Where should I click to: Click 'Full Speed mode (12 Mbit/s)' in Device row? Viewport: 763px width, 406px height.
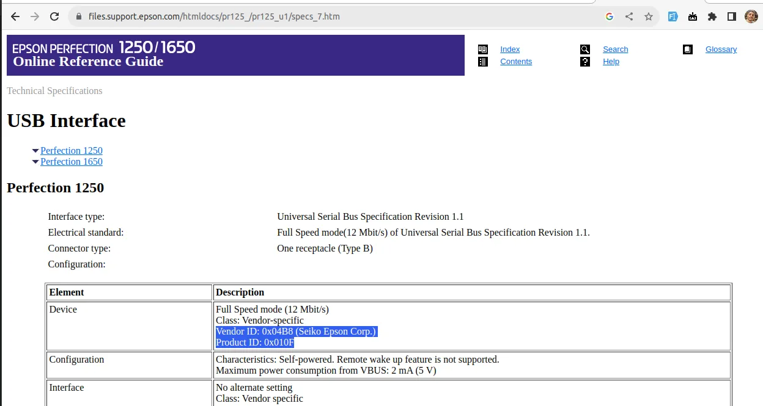[x=272, y=310]
